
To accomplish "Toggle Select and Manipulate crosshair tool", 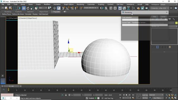I will (x=55, y=8).
